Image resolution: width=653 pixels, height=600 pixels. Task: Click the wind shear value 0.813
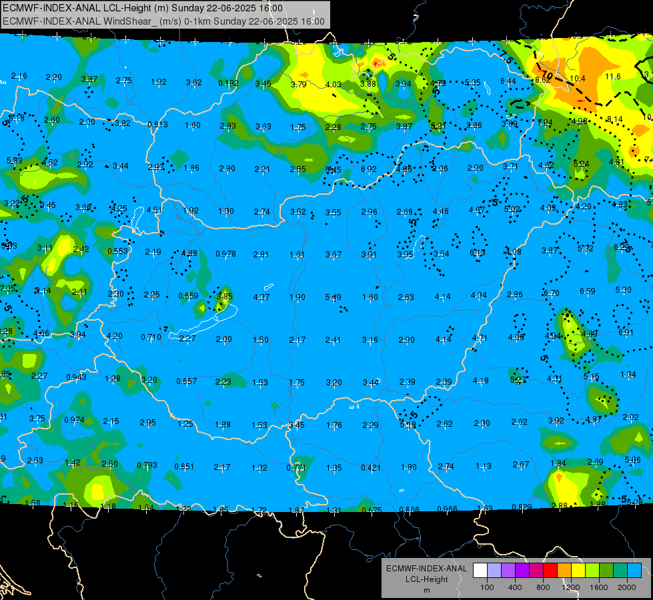click(158, 124)
